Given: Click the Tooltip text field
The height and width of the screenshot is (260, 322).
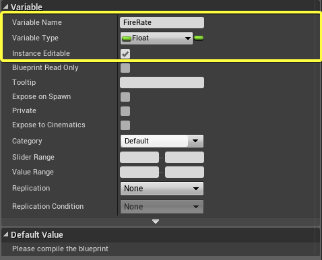Looking at the screenshot, I should click(162, 82).
